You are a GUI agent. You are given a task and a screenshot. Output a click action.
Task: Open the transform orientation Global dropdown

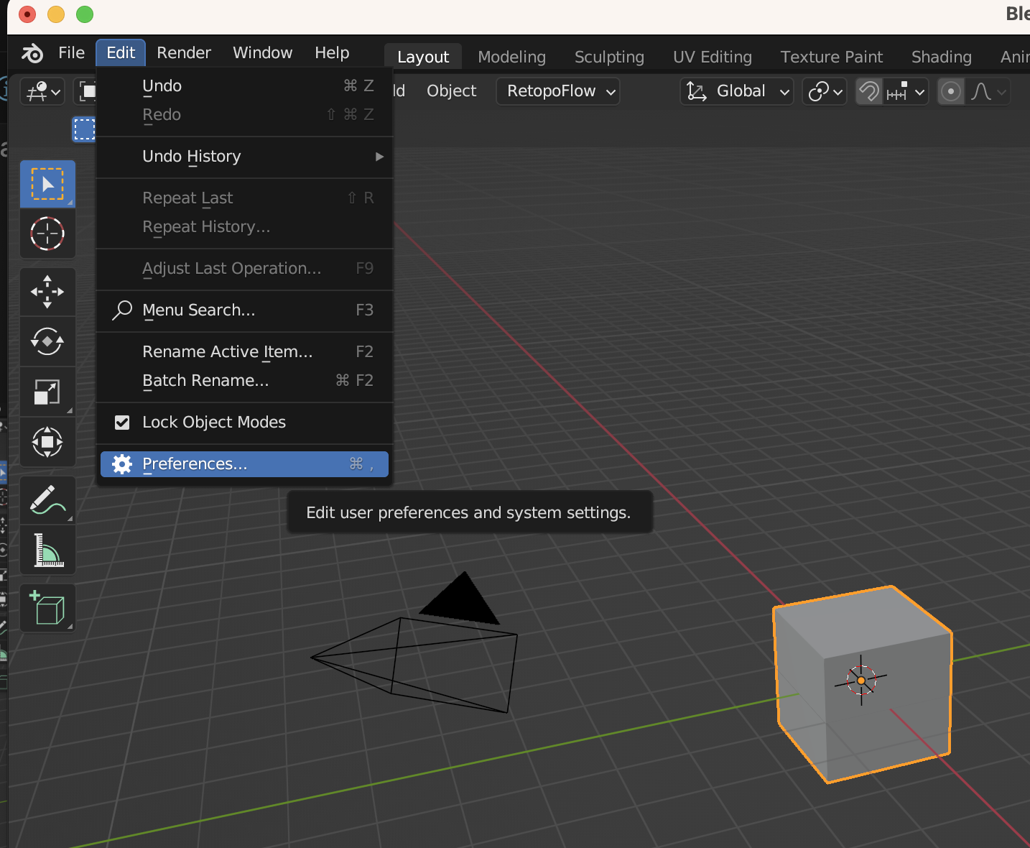[736, 91]
